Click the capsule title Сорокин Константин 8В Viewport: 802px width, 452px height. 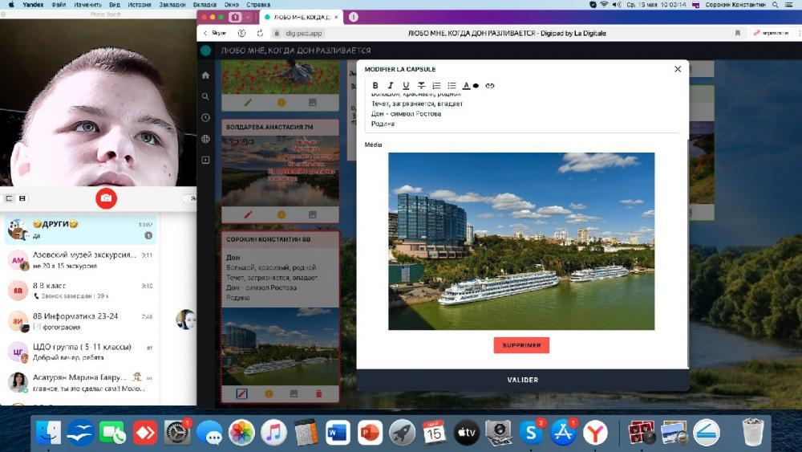269,239
